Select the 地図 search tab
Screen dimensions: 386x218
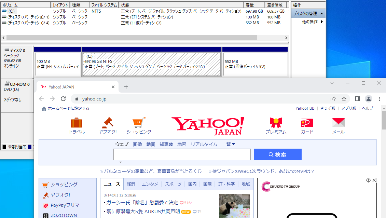[182, 144]
